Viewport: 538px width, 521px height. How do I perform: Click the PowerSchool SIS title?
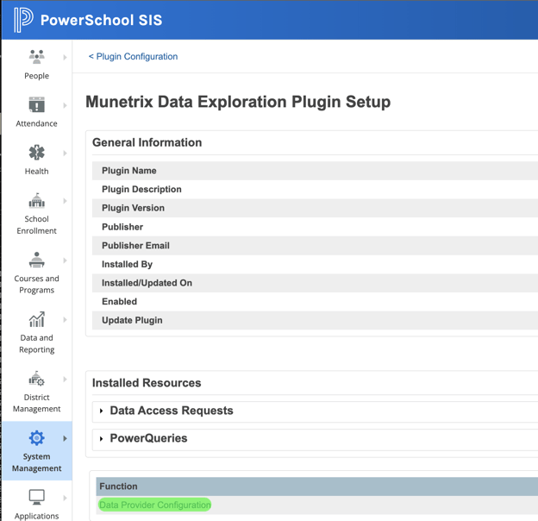click(x=101, y=20)
